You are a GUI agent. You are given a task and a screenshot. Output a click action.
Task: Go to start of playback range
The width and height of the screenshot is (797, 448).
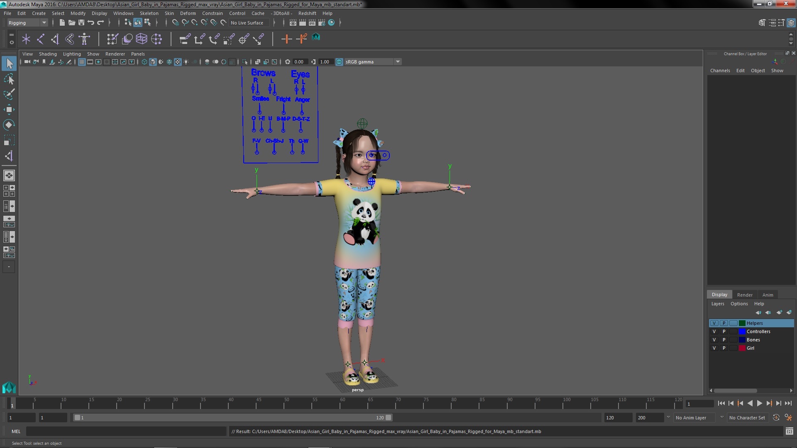[x=721, y=403]
